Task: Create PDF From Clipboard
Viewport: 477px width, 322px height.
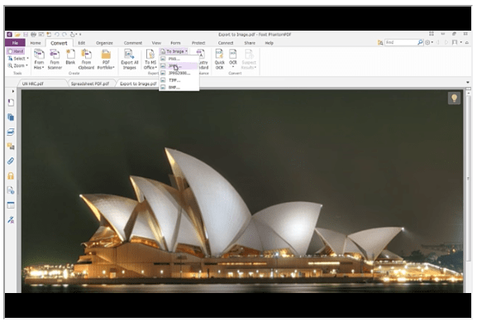Action: coord(87,59)
